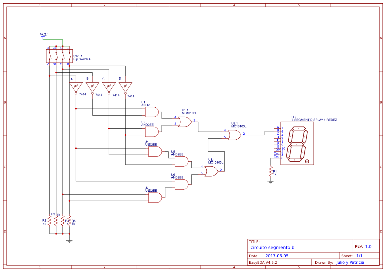Screen dimensions: 386x272
Task: Select AND gate U1
Action: coord(152,112)
